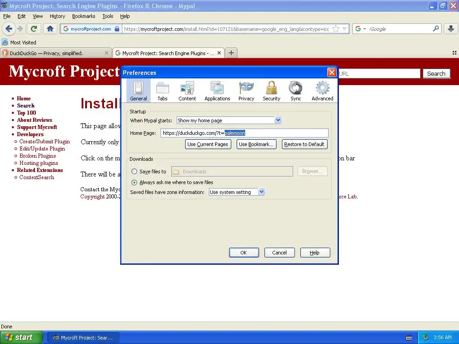Click the Use Current Pages button
The image size is (459, 344).
pyautogui.click(x=208, y=144)
